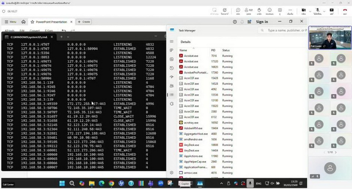Click the Task Manager search field
Image resolution: width=352 pixels, height=189 pixels.
pos(286,30)
